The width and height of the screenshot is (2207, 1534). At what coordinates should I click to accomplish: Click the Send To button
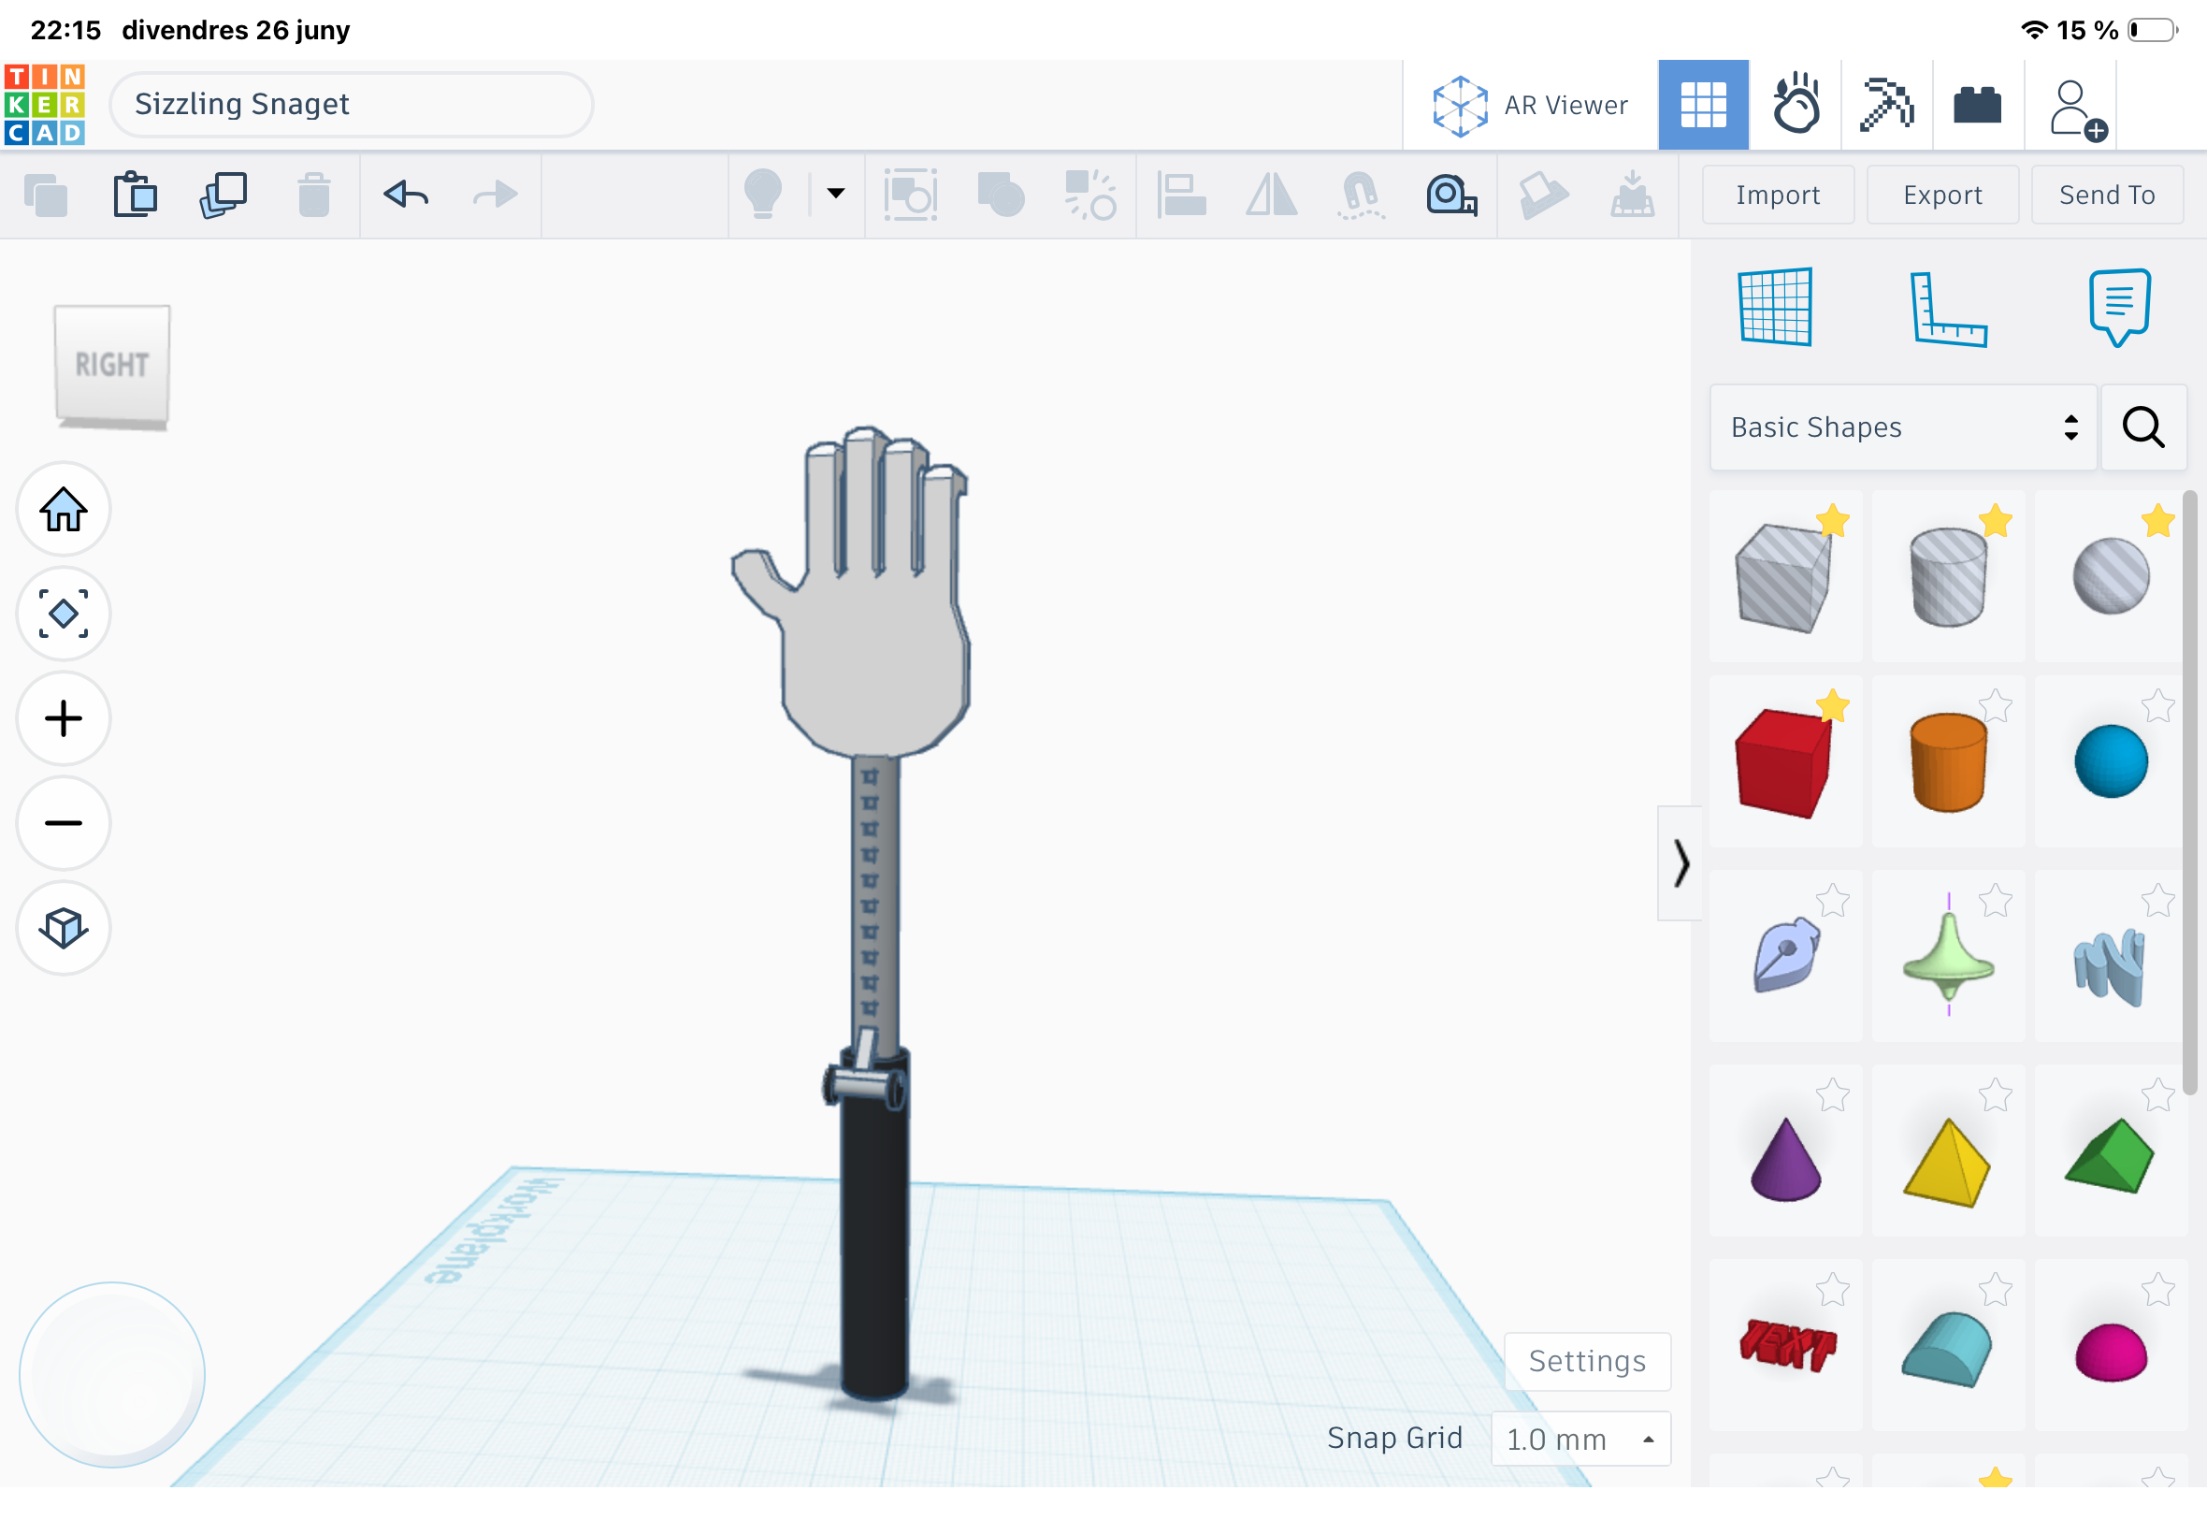[x=2106, y=195]
